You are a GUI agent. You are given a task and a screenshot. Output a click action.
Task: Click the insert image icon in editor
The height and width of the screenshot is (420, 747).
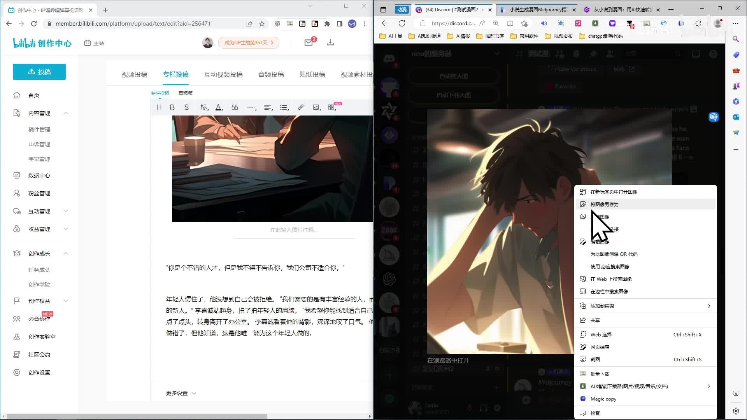(x=316, y=107)
